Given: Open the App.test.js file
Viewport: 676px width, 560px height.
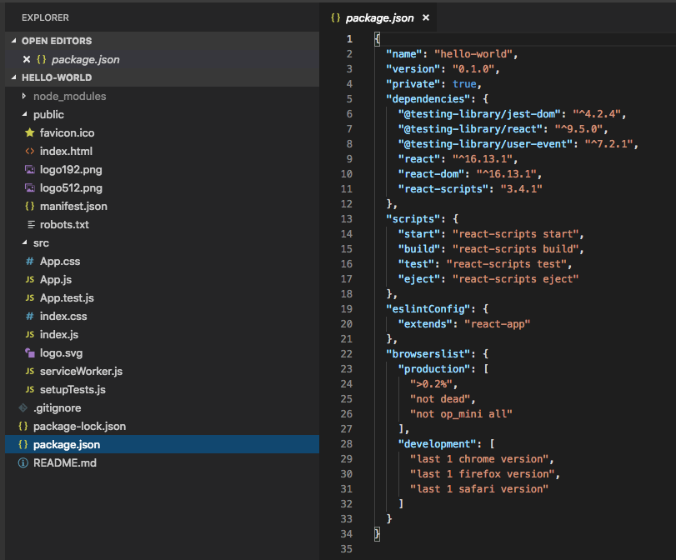Looking at the screenshot, I should coord(67,297).
